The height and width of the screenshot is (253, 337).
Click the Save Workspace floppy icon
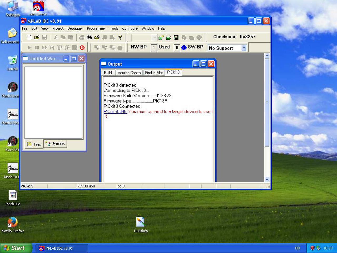[x=176, y=38]
